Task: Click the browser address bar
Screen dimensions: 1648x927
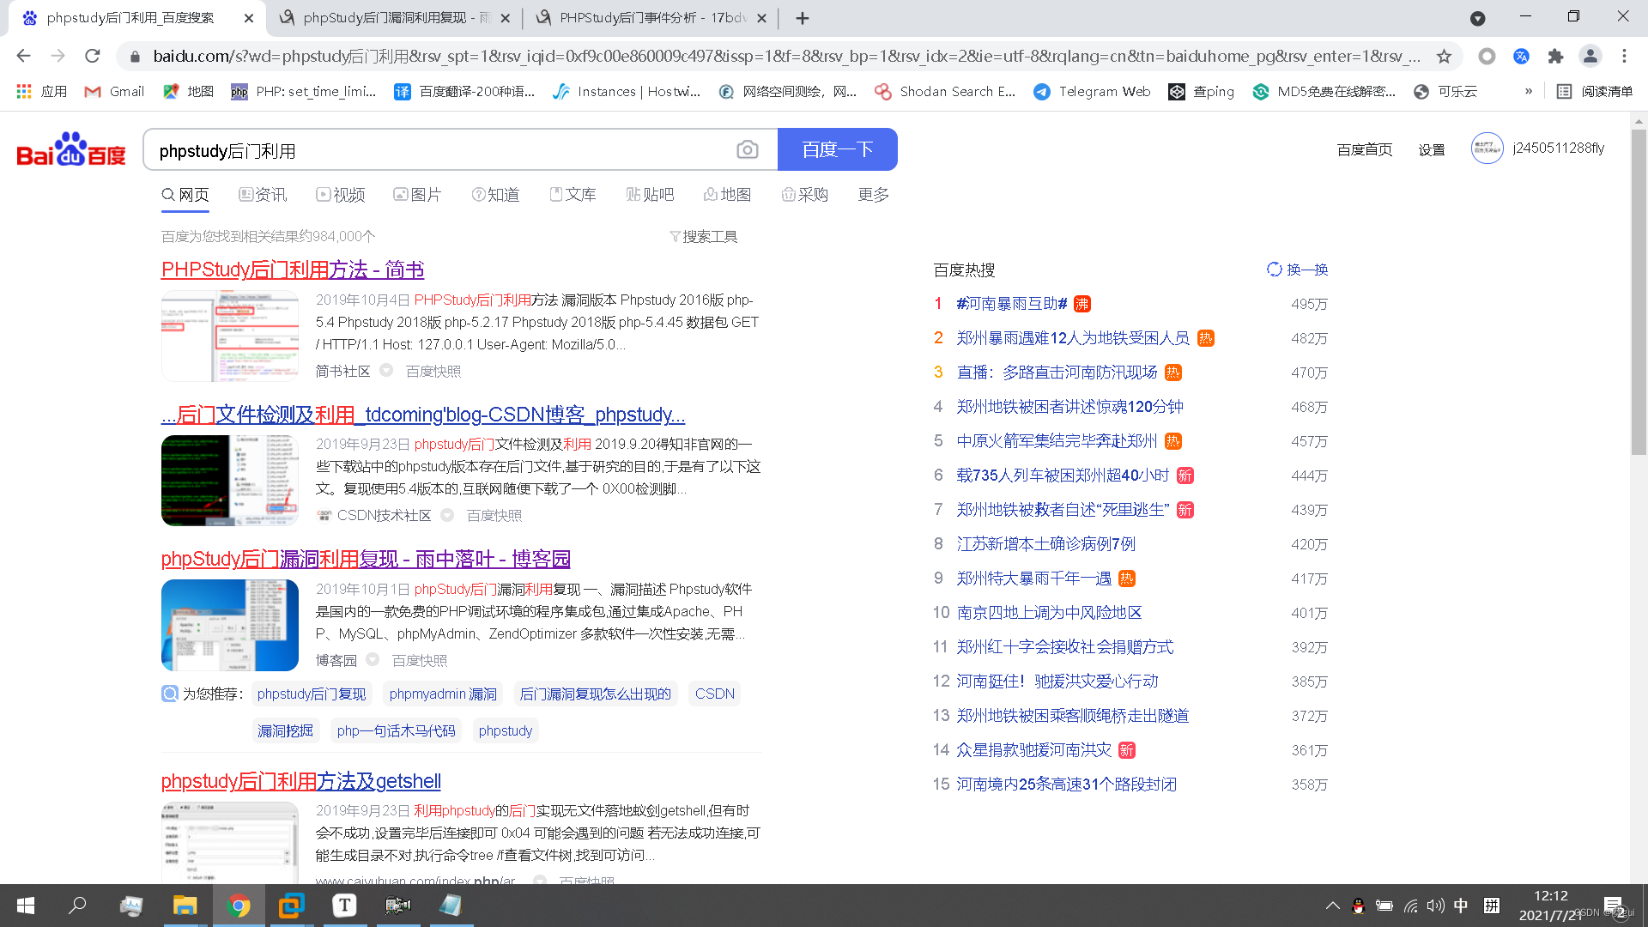Action: (785, 56)
